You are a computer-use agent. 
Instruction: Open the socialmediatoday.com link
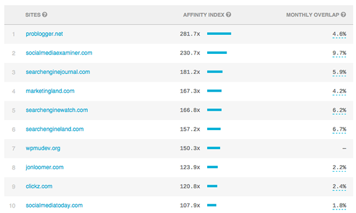pos(54,205)
